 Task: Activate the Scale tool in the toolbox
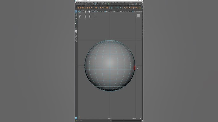[76, 23]
